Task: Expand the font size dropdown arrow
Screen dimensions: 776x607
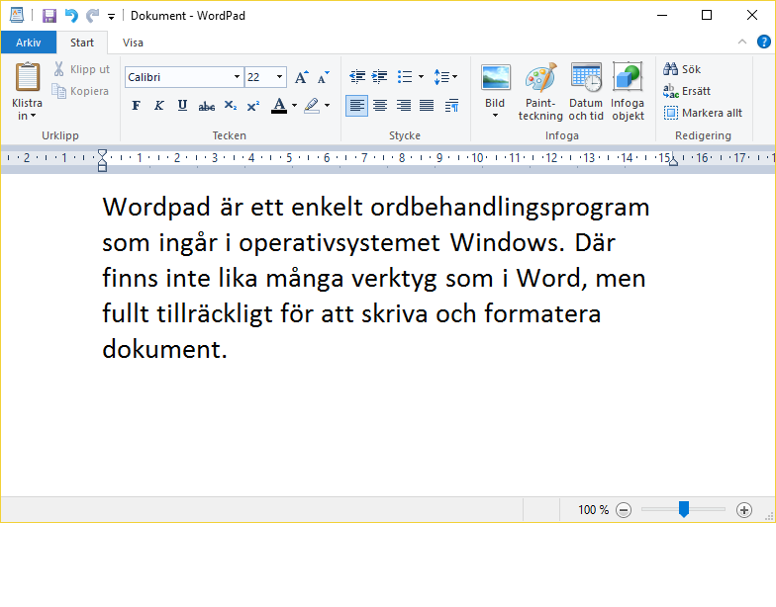Action: click(279, 77)
